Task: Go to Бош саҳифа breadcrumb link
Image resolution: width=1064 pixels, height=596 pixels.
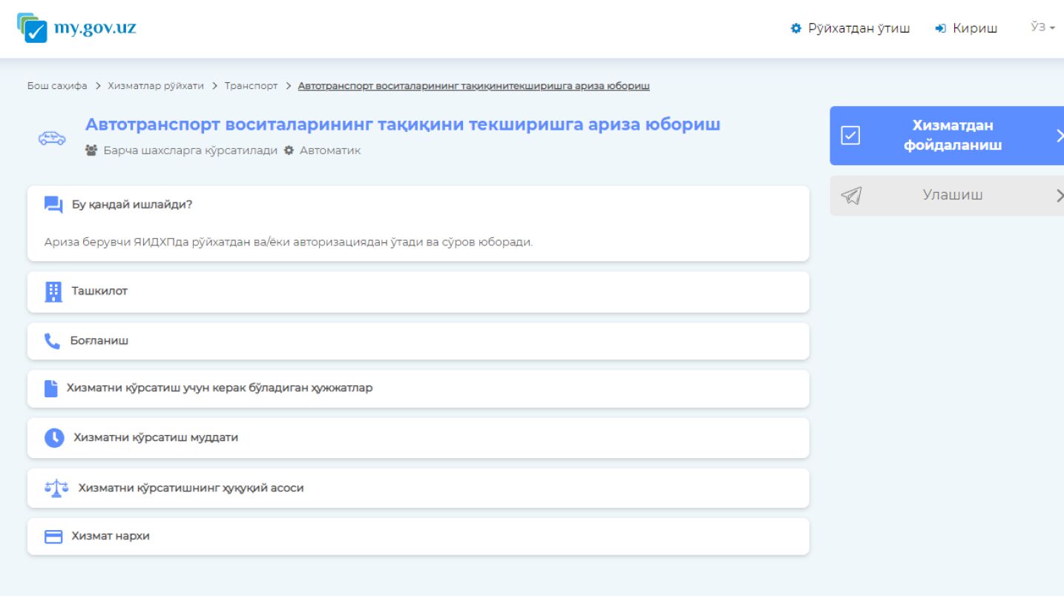Action: [57, 86]
